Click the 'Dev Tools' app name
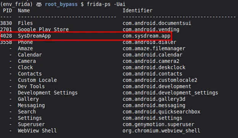This screenshot has width=238, height=138. [31, 86]
